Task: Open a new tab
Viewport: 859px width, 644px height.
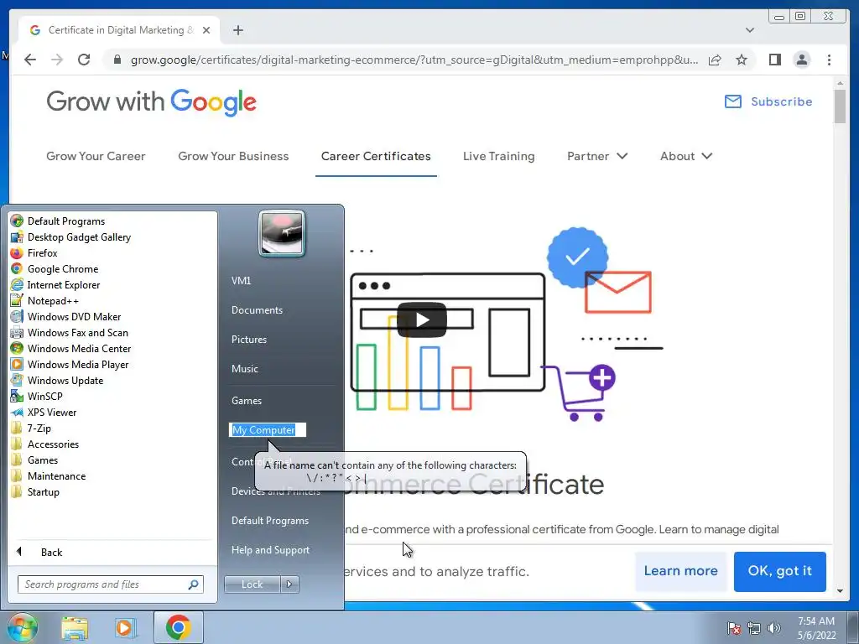Action: [x=237, y=30]
